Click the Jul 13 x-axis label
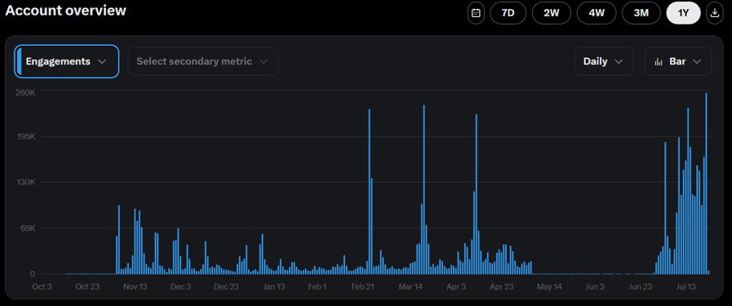 (x=686, y=286)
